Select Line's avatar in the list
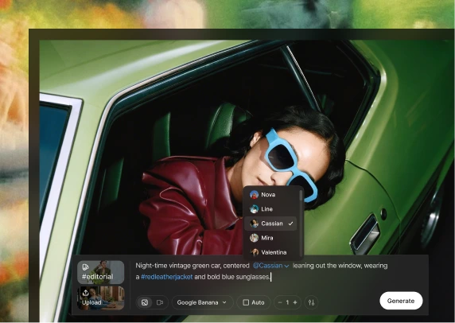Screen dimensions: 455x323 [255, 209]
